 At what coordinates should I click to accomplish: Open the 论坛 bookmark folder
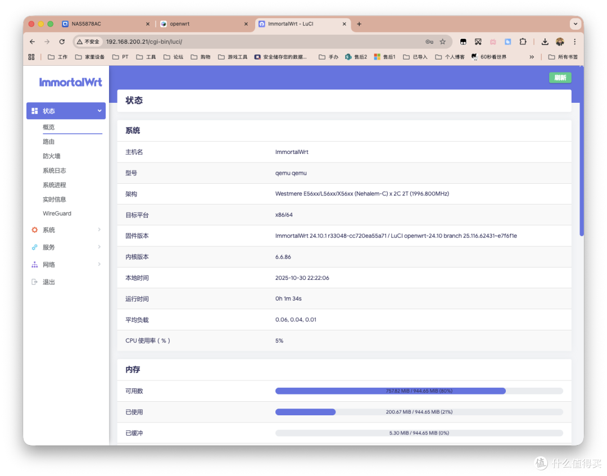pos(174,57)
